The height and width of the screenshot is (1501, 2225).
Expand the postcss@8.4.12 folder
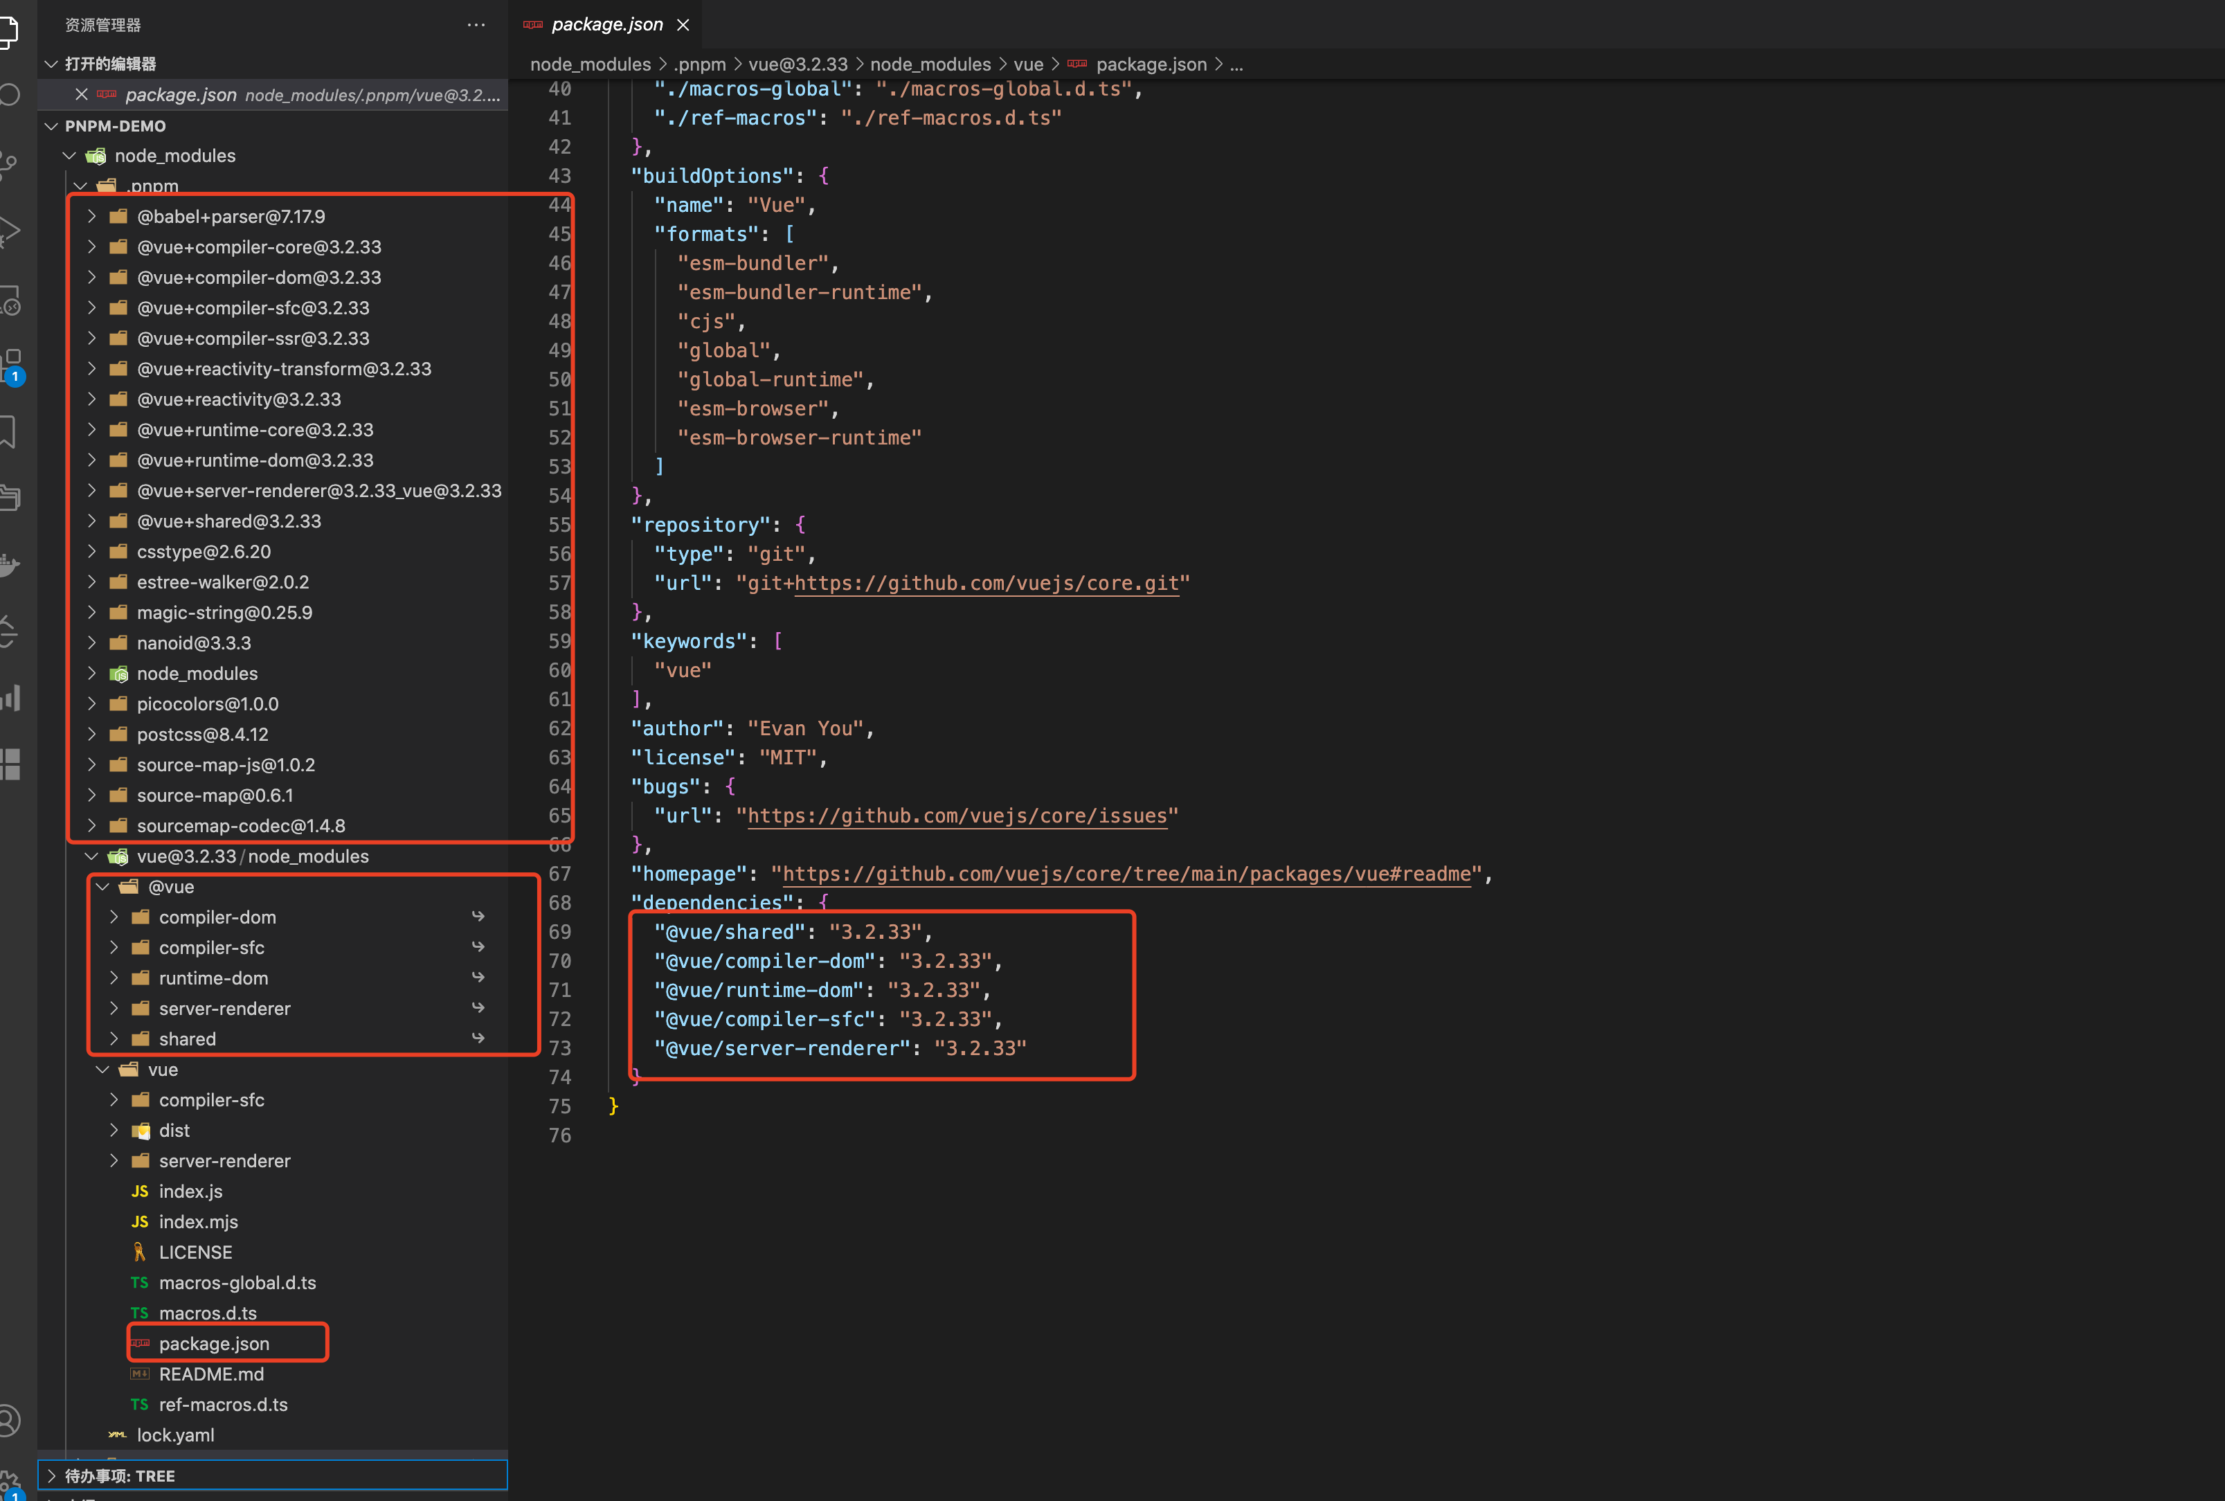92,734
